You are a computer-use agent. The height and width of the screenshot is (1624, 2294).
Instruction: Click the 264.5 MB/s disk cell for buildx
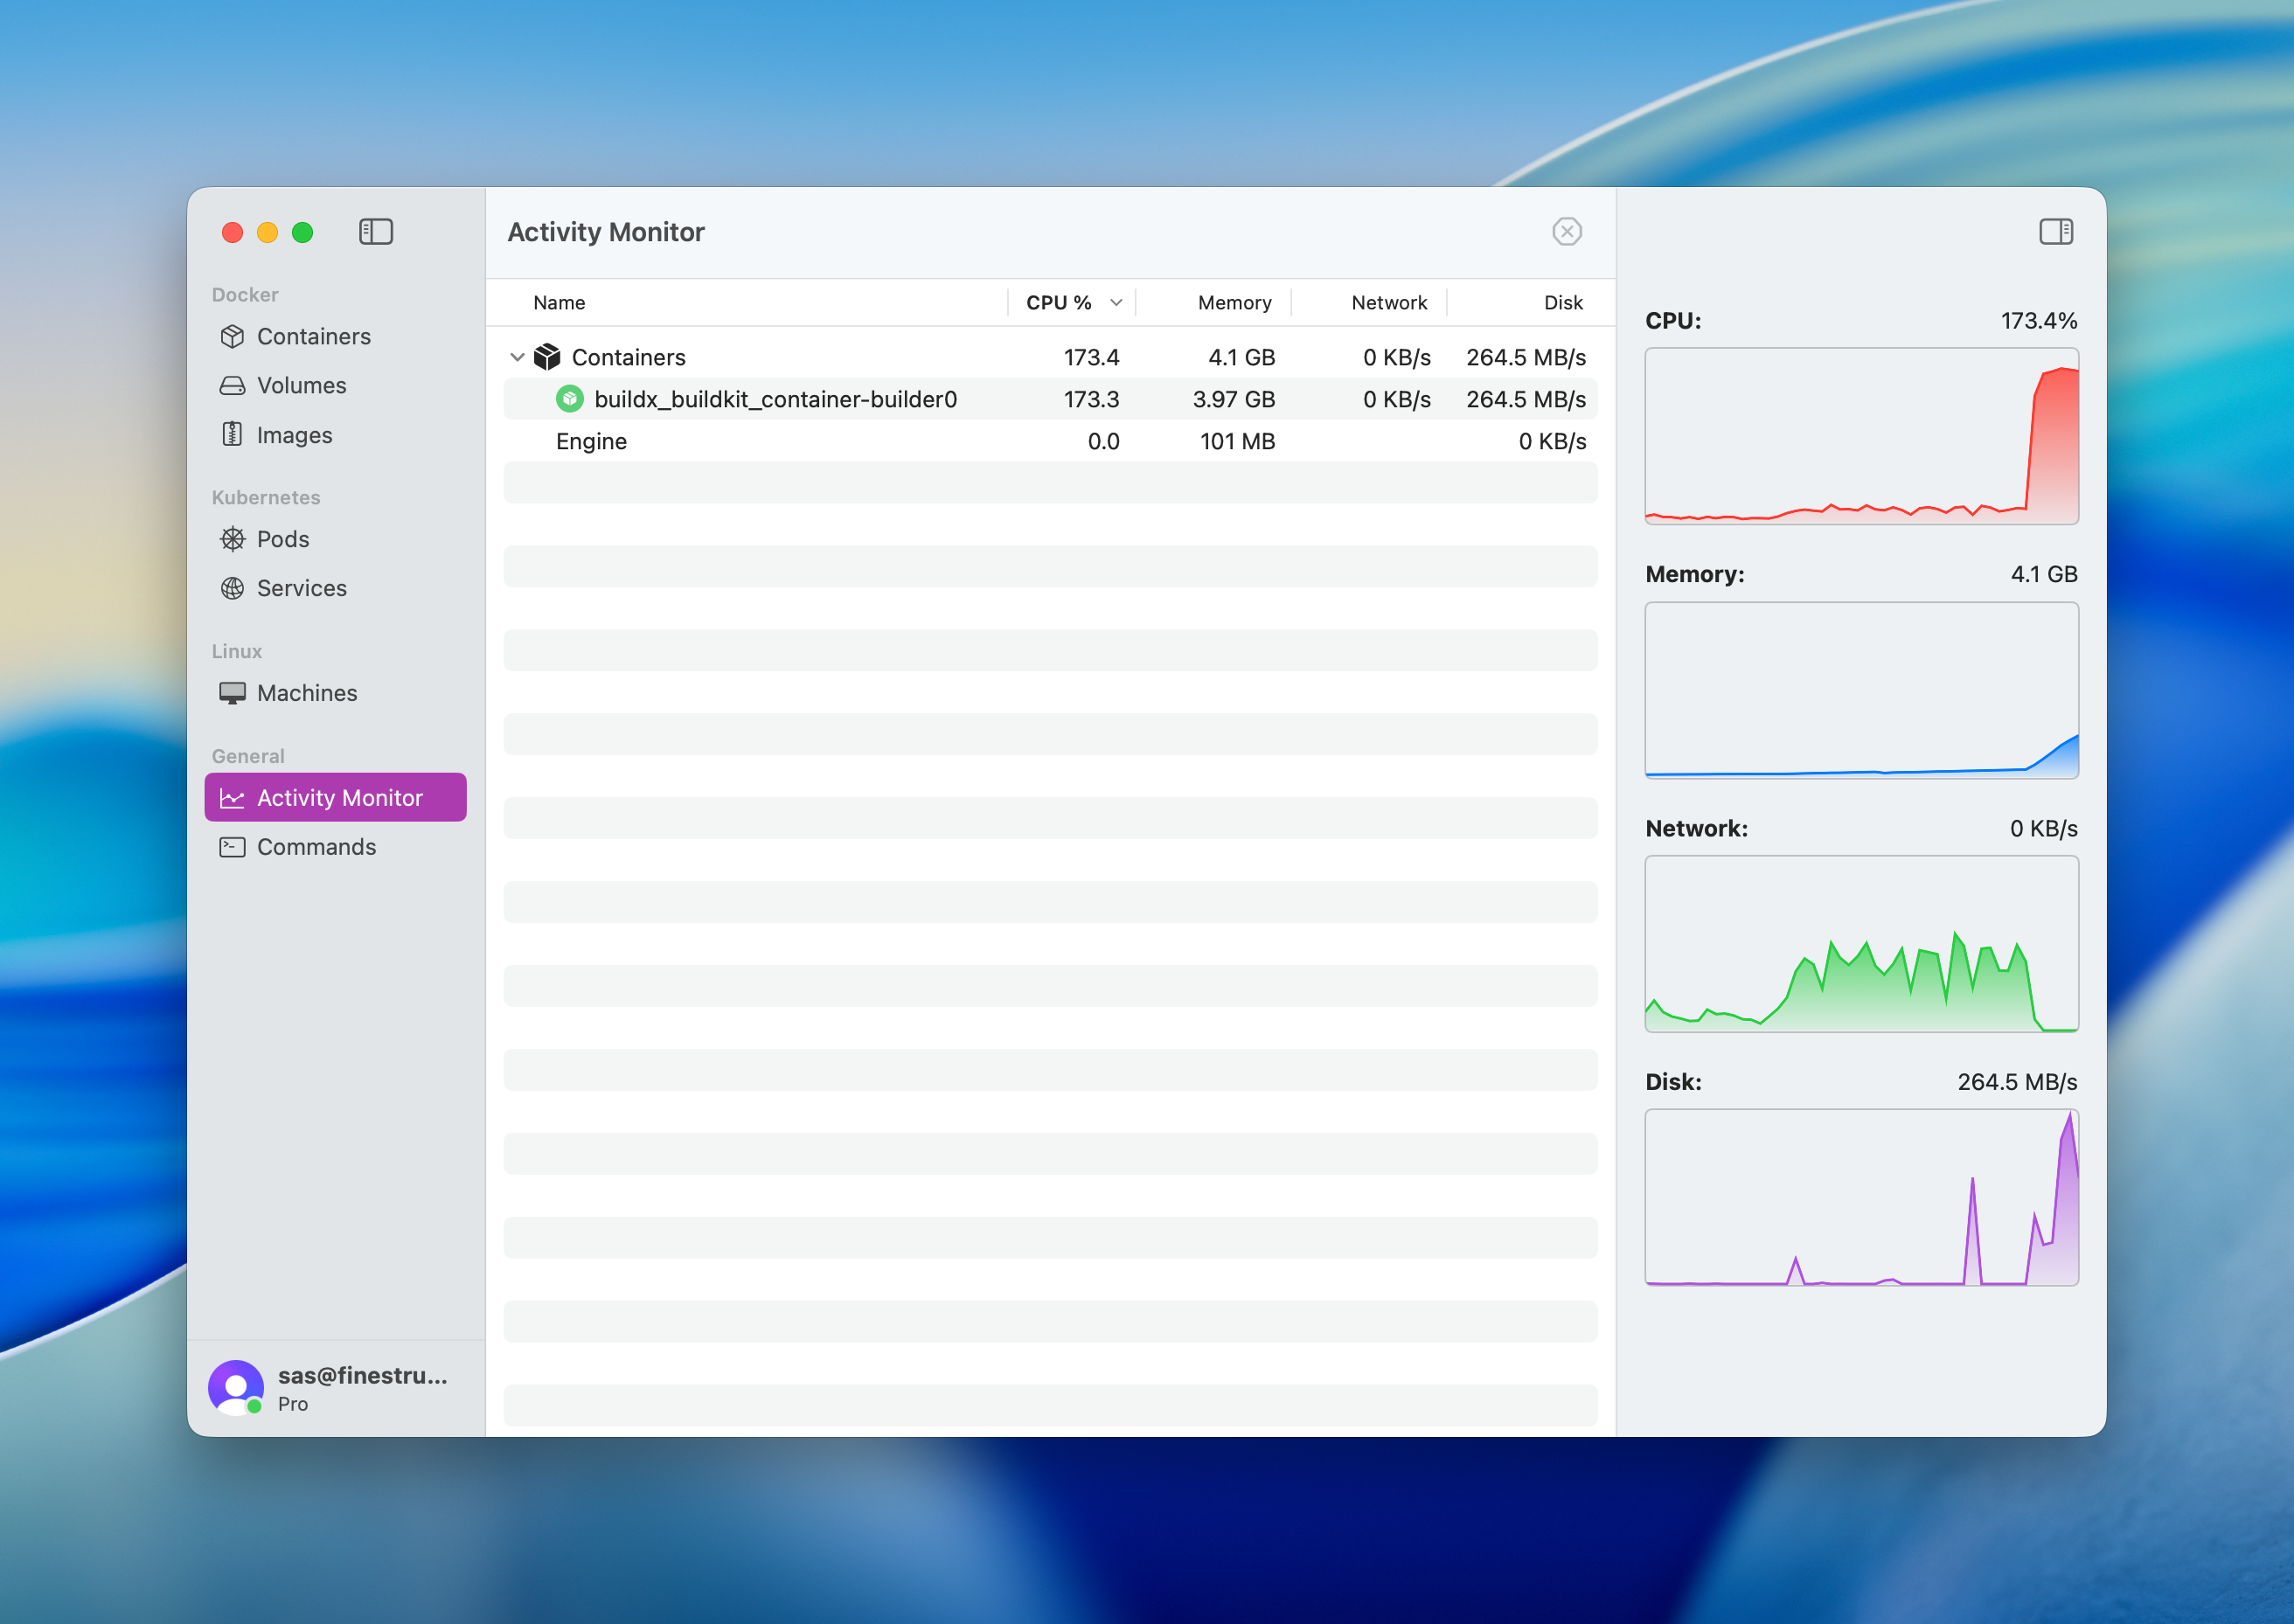tap(1526, 399)
